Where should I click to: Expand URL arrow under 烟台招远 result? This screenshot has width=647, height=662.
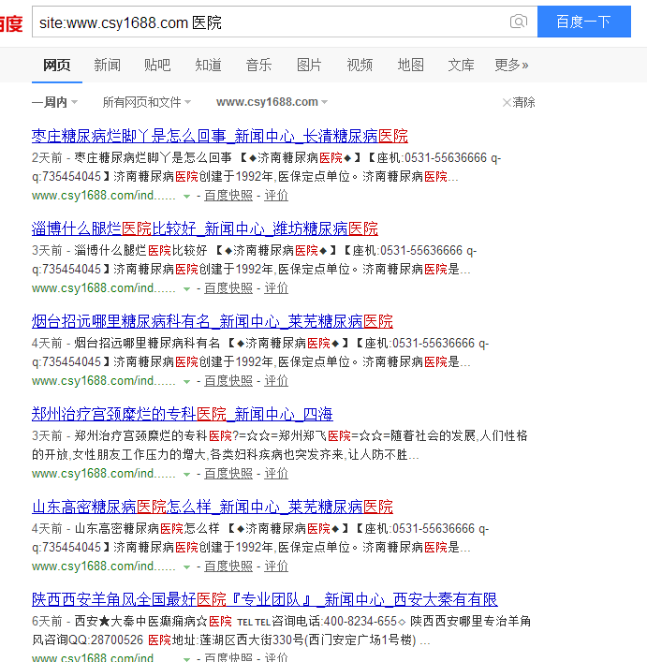point(186,382)
